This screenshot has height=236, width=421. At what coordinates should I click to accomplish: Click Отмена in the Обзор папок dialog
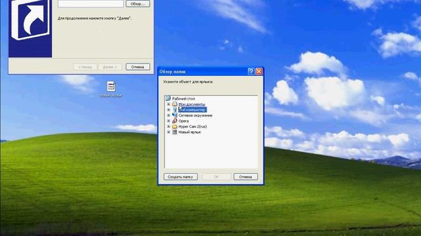coord(245,176)
